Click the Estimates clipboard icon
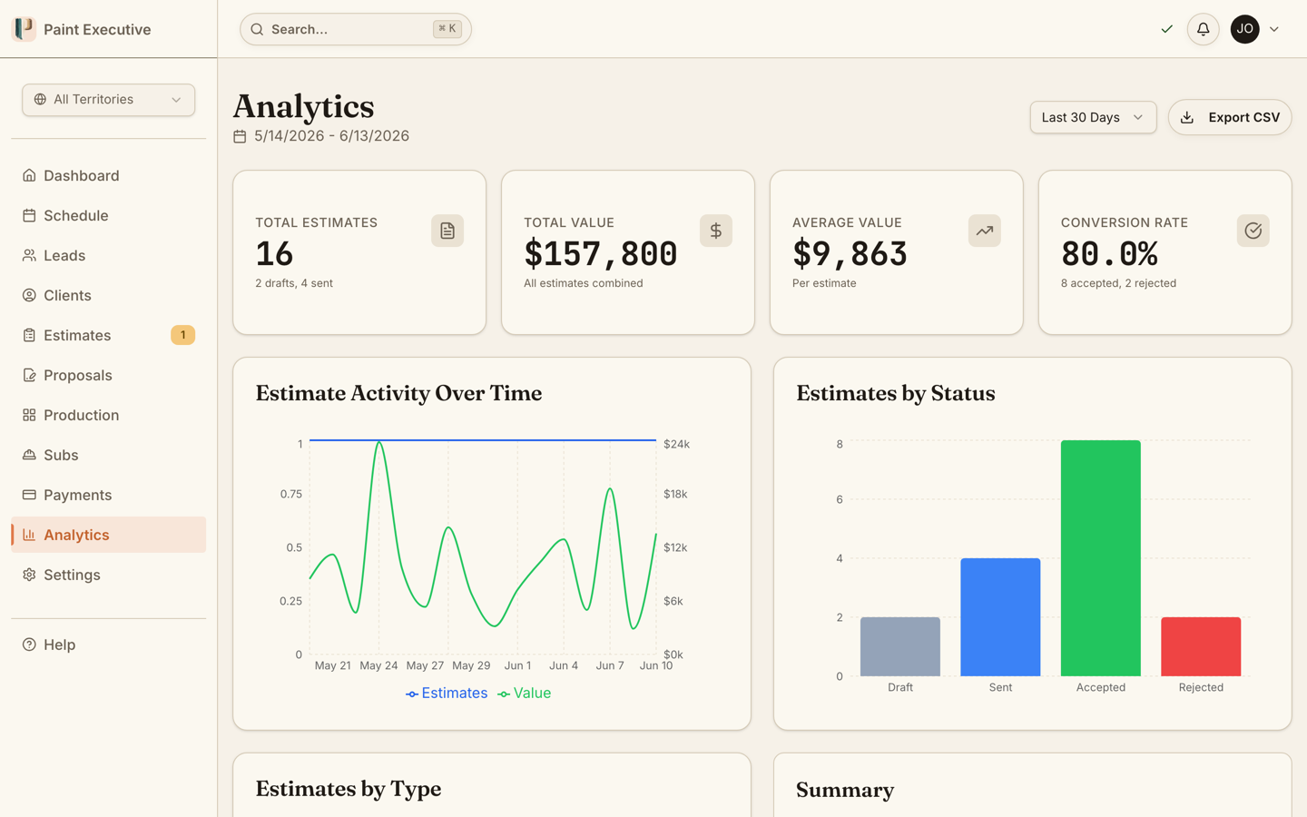Screen dimensions: 1307x817 coord(29,335)
